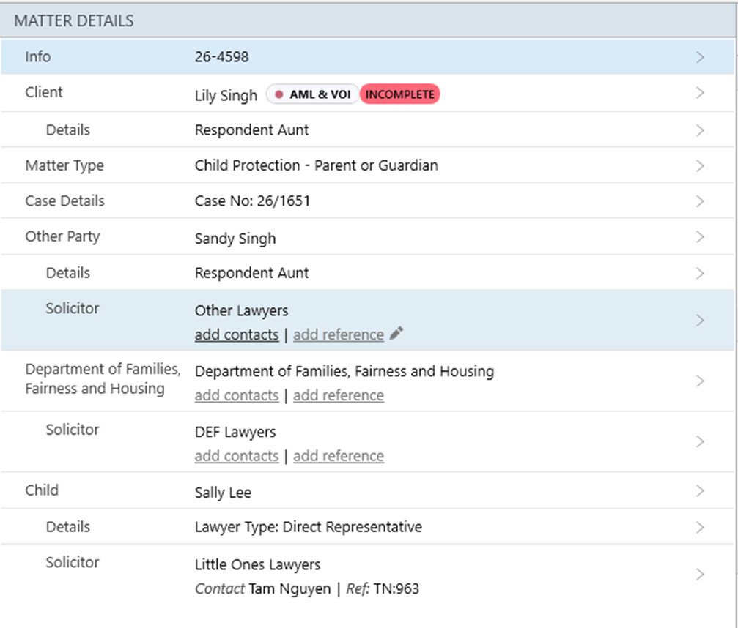Open the Case Details chevron
This screenshot has height=628, width=738.
[700, 201]
